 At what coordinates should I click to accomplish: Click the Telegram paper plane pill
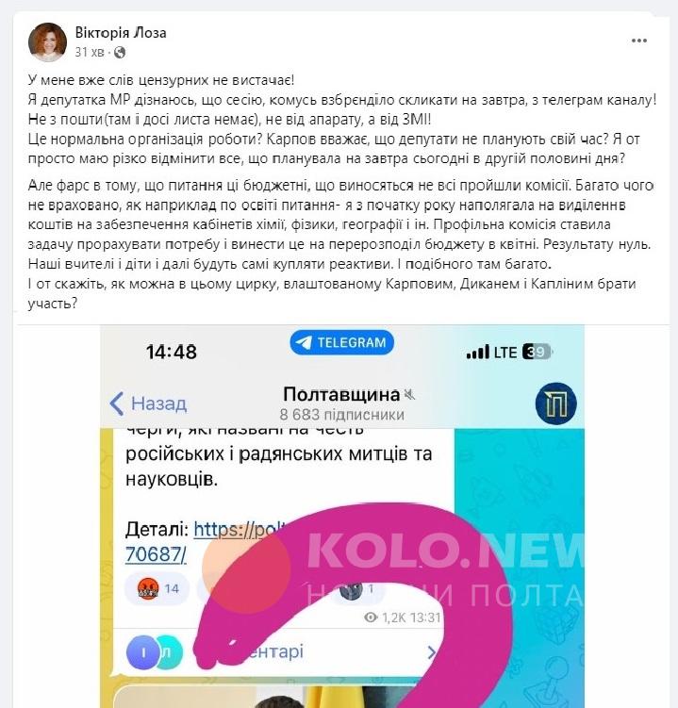(342, 342)
